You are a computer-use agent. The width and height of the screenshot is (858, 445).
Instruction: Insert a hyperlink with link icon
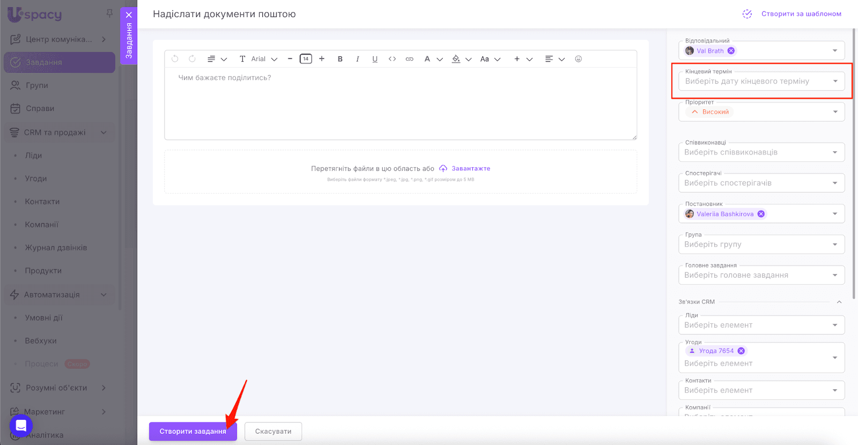coord(410,59)
